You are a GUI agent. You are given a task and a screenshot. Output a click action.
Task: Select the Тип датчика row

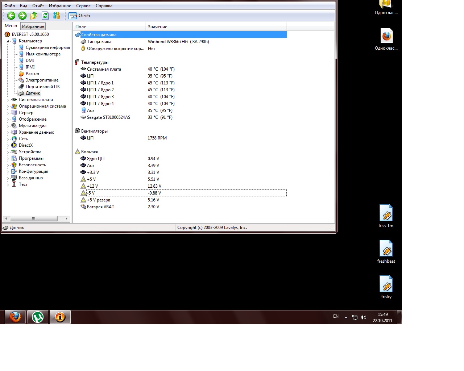tap(180, 42)
